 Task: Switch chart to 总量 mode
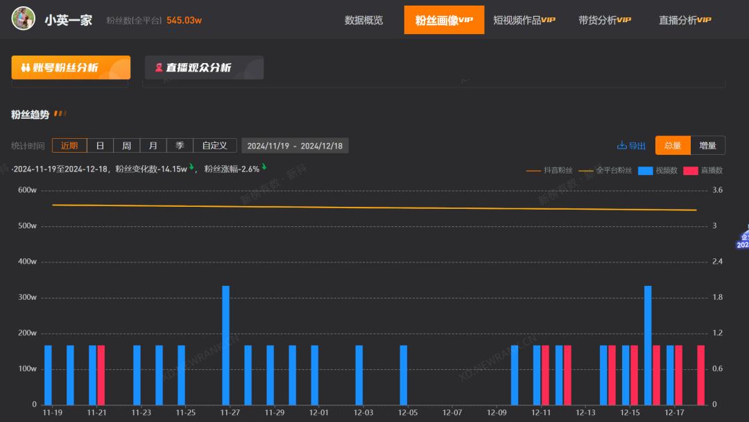(x=672, y=146)
